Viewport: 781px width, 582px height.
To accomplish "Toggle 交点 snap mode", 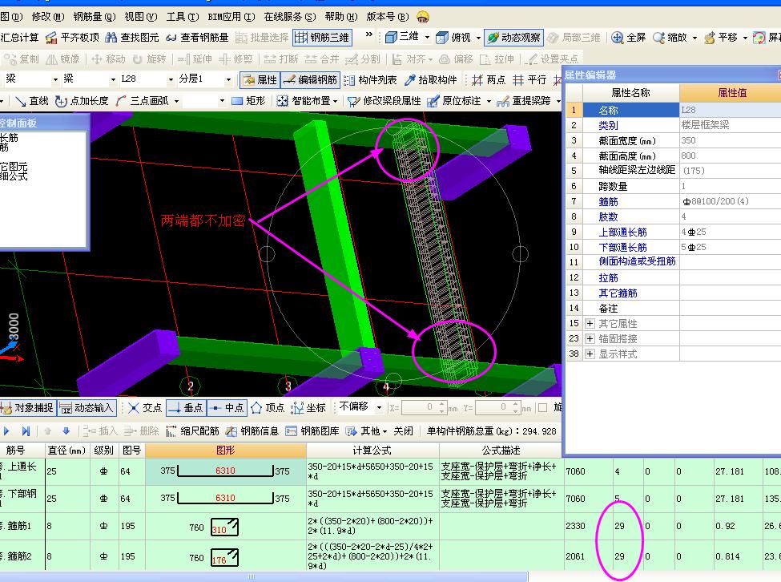I will click(145, 408).
